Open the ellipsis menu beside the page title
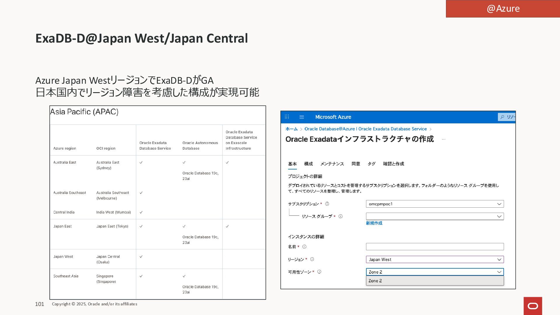The height and width of the screenshot is (315, 560). [444, 139]
